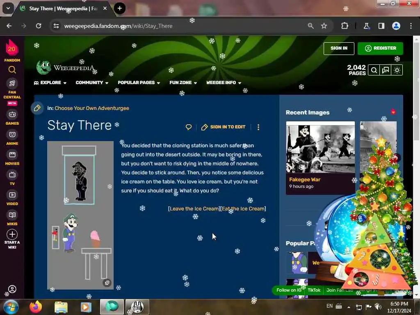Click the Register button
This screenshot has width=420, height=315.
pos(380,48)
